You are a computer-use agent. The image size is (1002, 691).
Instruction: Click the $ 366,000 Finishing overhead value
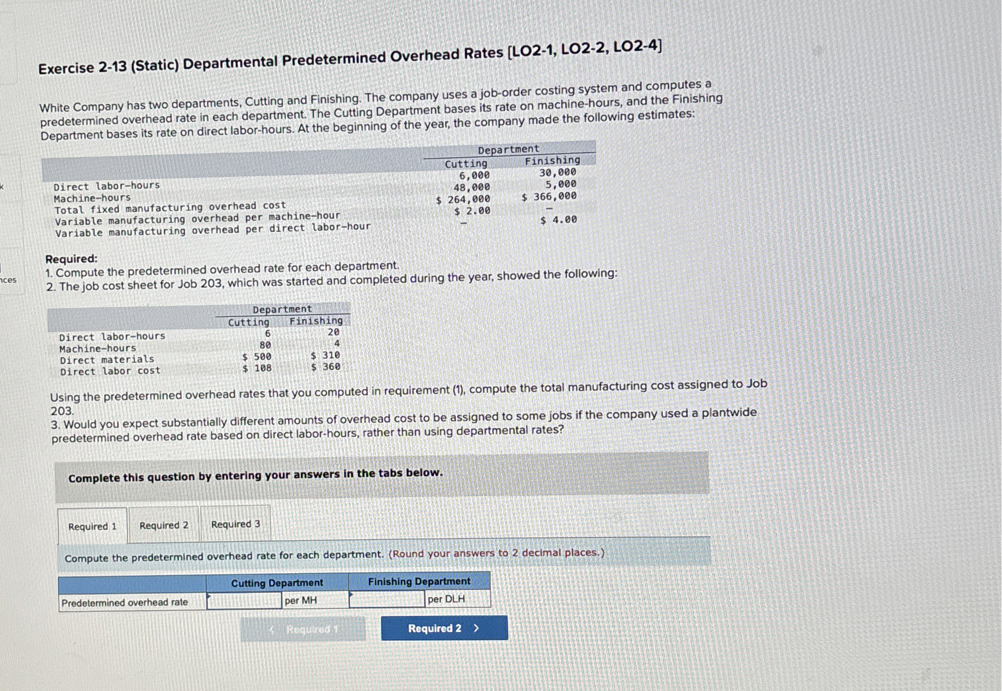coord(549,196)
